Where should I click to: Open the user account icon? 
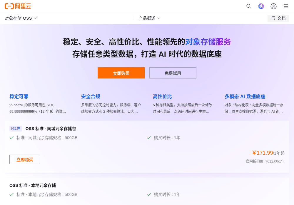(x=273, y=6)
